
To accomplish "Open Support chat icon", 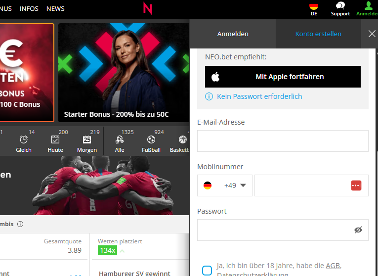I will click(340, 9).
